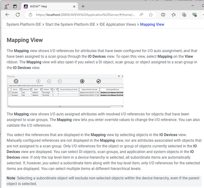Open the Favorites list icon
The image size is (204, 188).
(174, 15)
